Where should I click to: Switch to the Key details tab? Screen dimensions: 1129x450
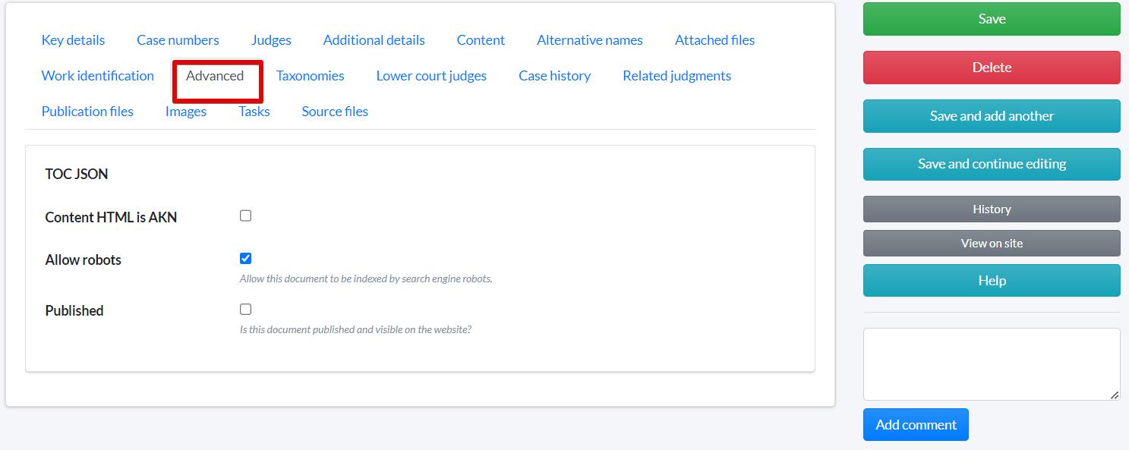click(x=73, y=40)
